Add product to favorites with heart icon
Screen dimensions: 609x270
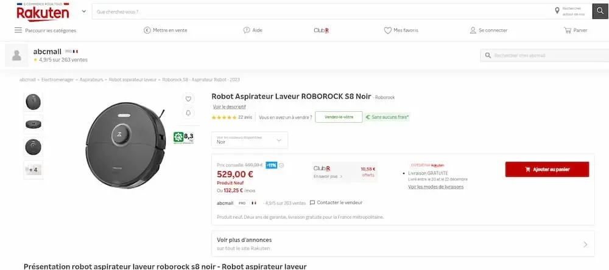point(188,99)
